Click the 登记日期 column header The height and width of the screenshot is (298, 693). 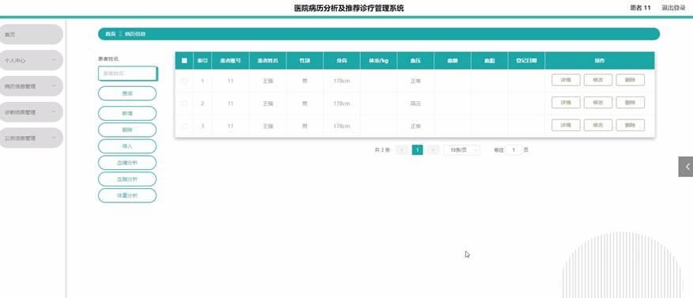(526, 61)
